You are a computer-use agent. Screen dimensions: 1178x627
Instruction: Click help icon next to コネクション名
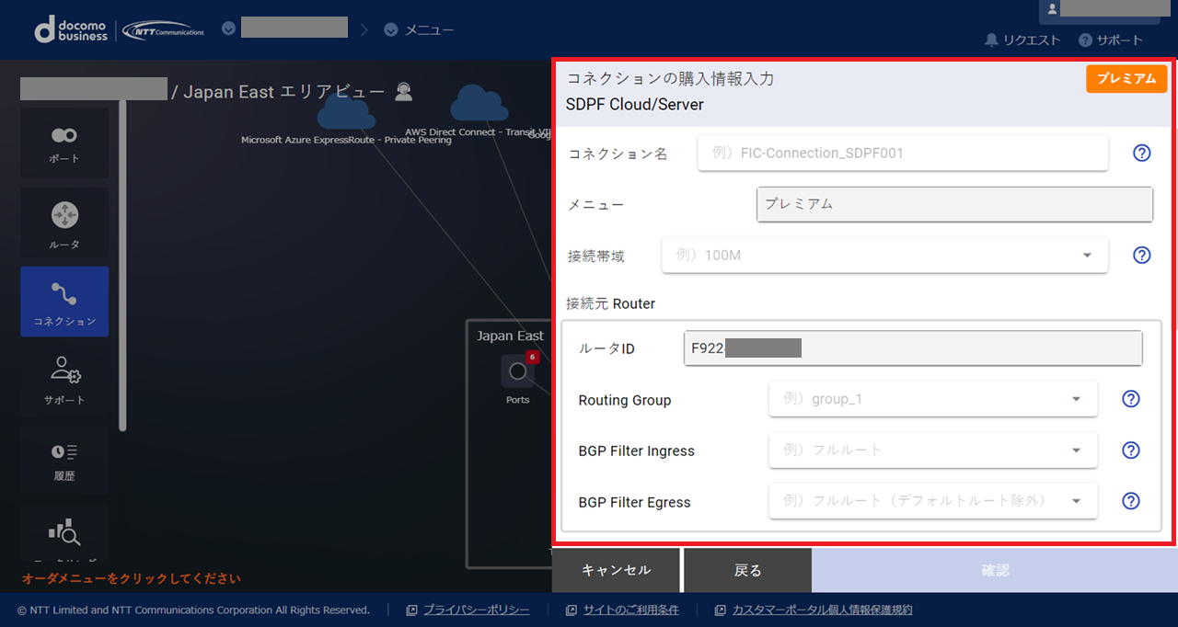coord(1141,153)
